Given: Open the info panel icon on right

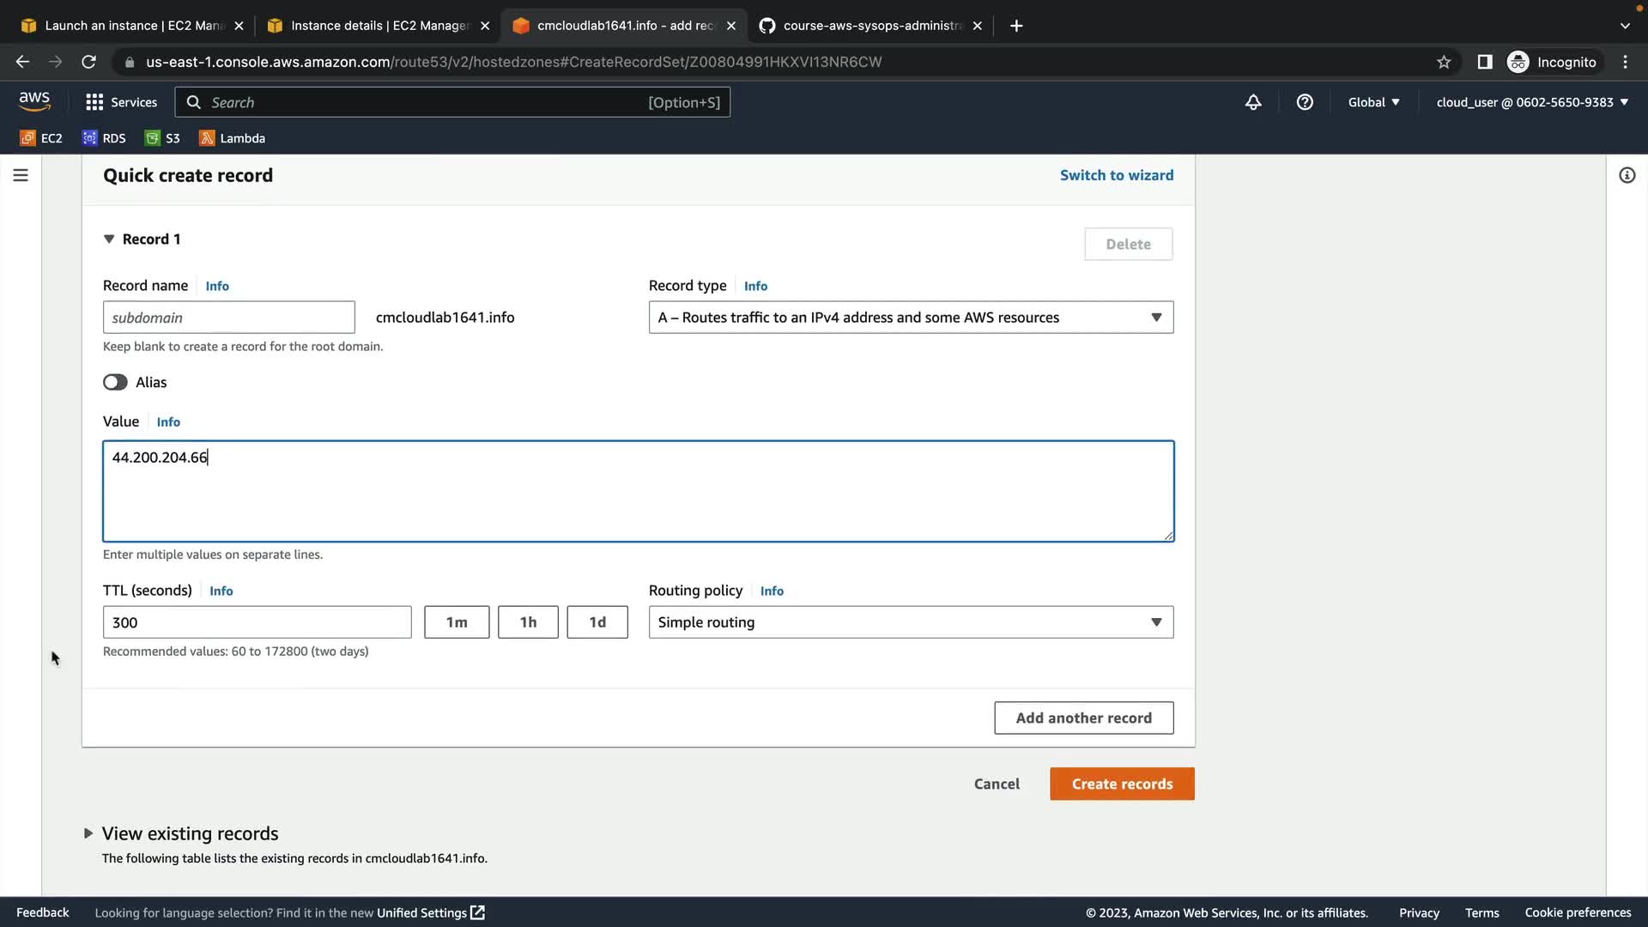Looking at the screenshot, I should (1627, 175).
